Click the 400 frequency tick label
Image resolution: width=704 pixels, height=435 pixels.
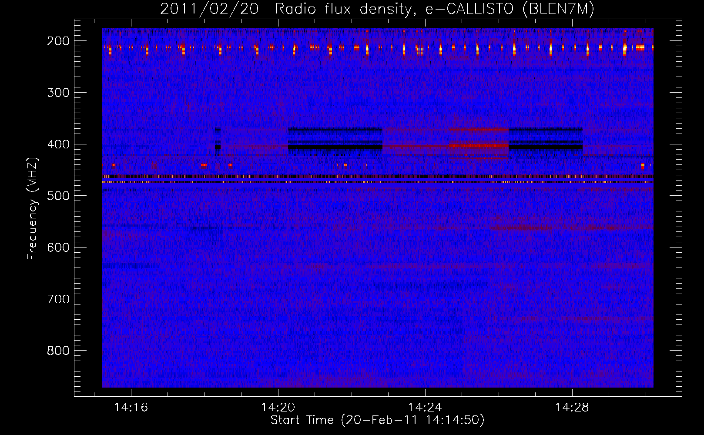(58, 144)
